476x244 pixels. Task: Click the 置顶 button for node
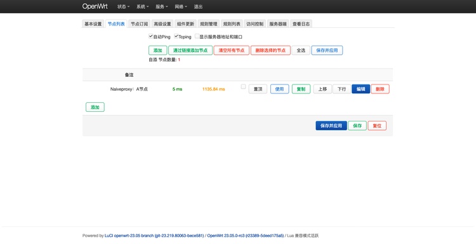point(258,89)
